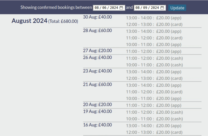Click the Update button
Image resolution: width=208 pixels, height=136 pixels.
point(177,8)
